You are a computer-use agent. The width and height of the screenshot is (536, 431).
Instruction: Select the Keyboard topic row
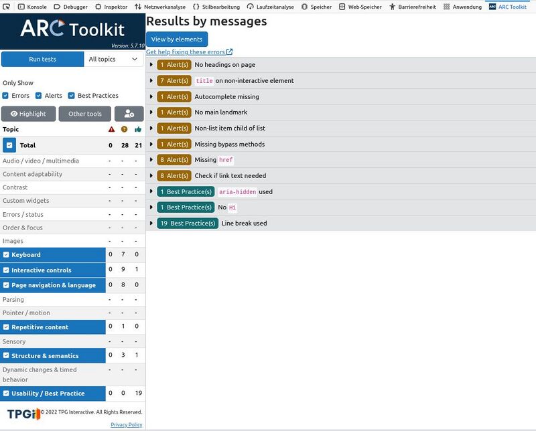(x=53, y=255)
